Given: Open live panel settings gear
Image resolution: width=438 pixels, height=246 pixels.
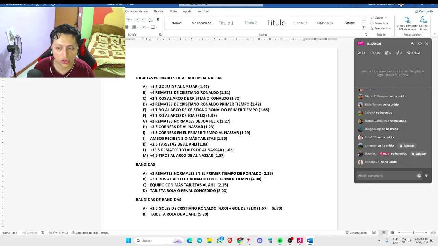Looking at the screenshot, I should [x=420, y=44].
